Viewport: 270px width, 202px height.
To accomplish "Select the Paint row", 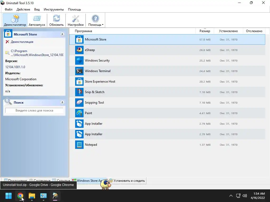I will pyautogui.click(x=167, y=113).
